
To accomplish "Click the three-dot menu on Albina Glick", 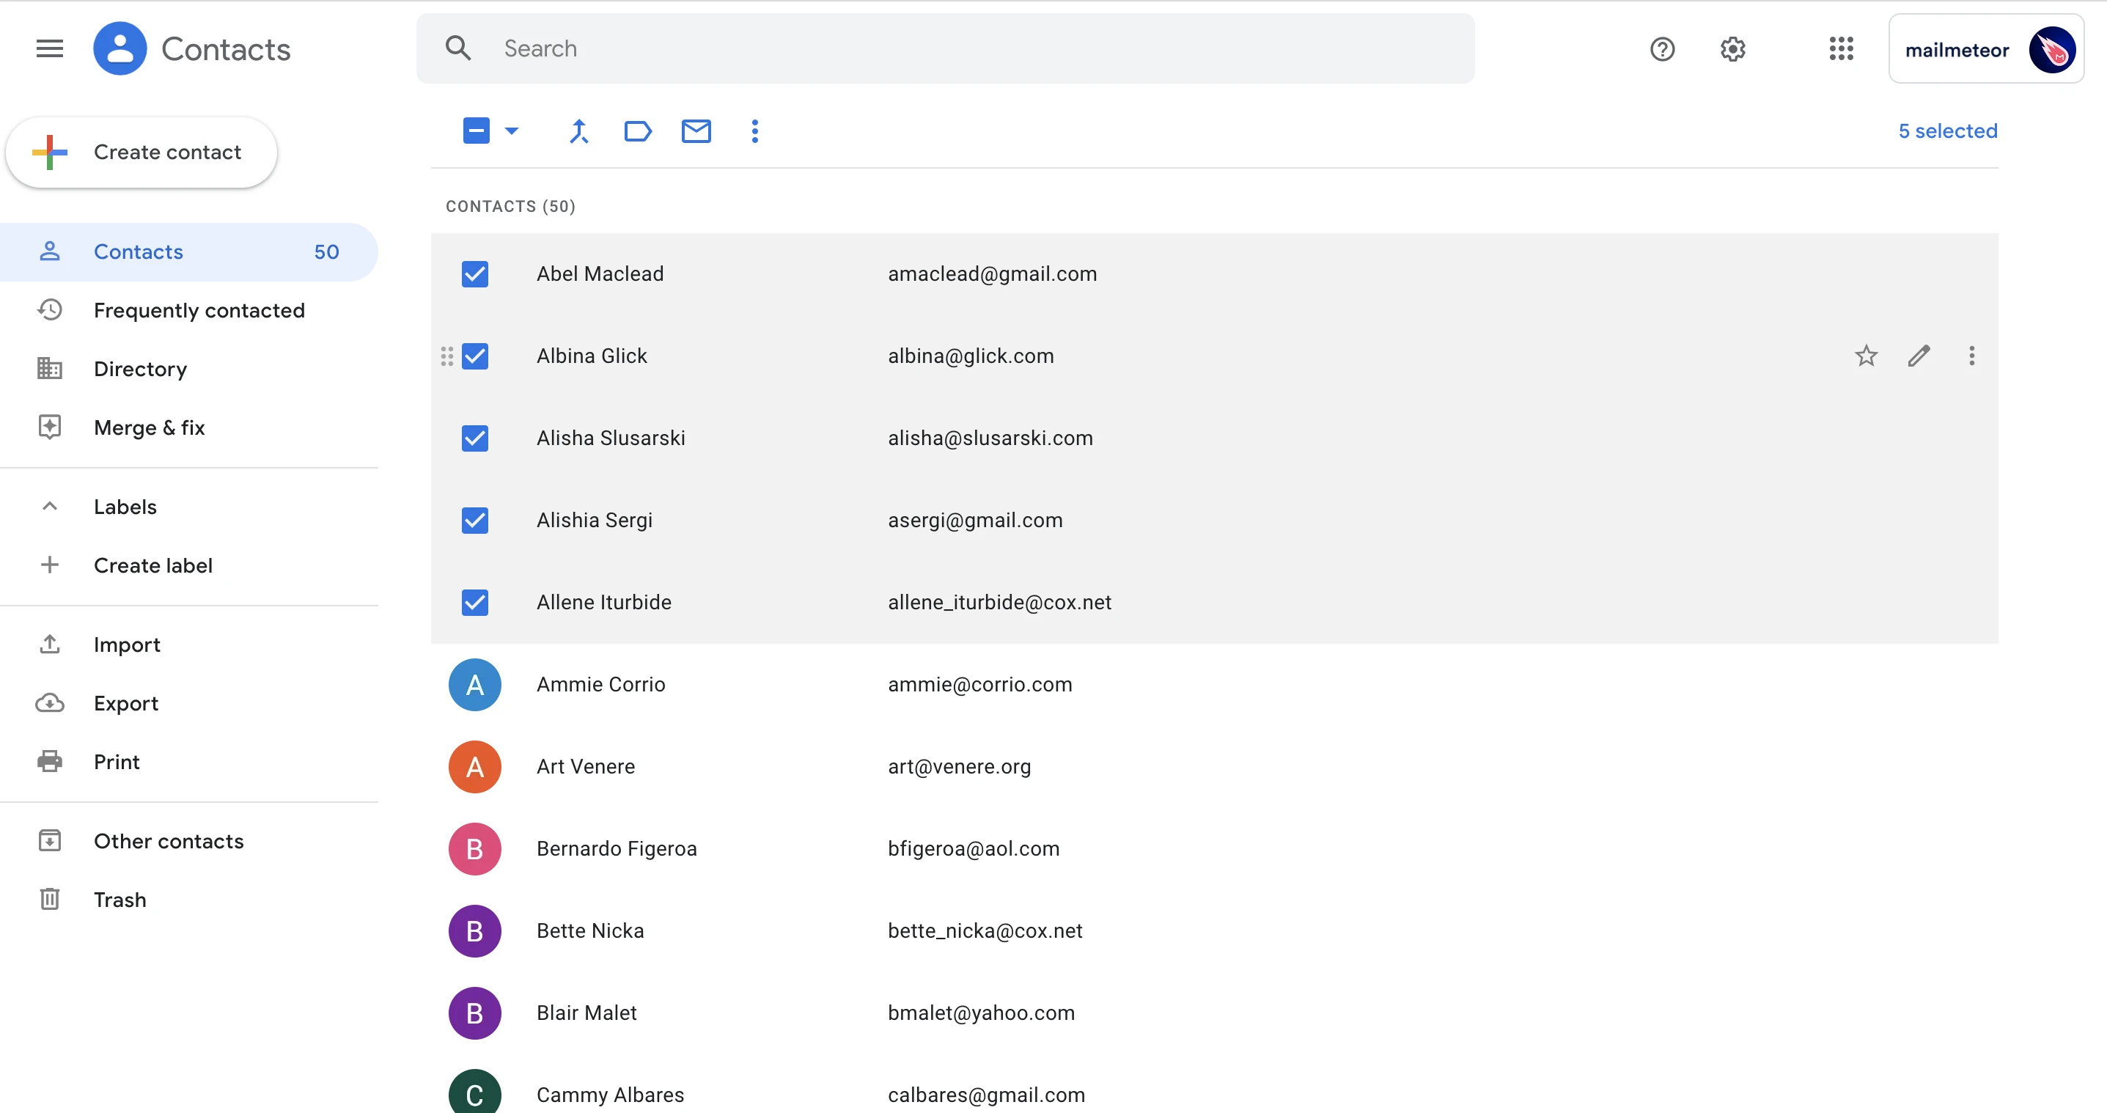I will click(1971, 355).
